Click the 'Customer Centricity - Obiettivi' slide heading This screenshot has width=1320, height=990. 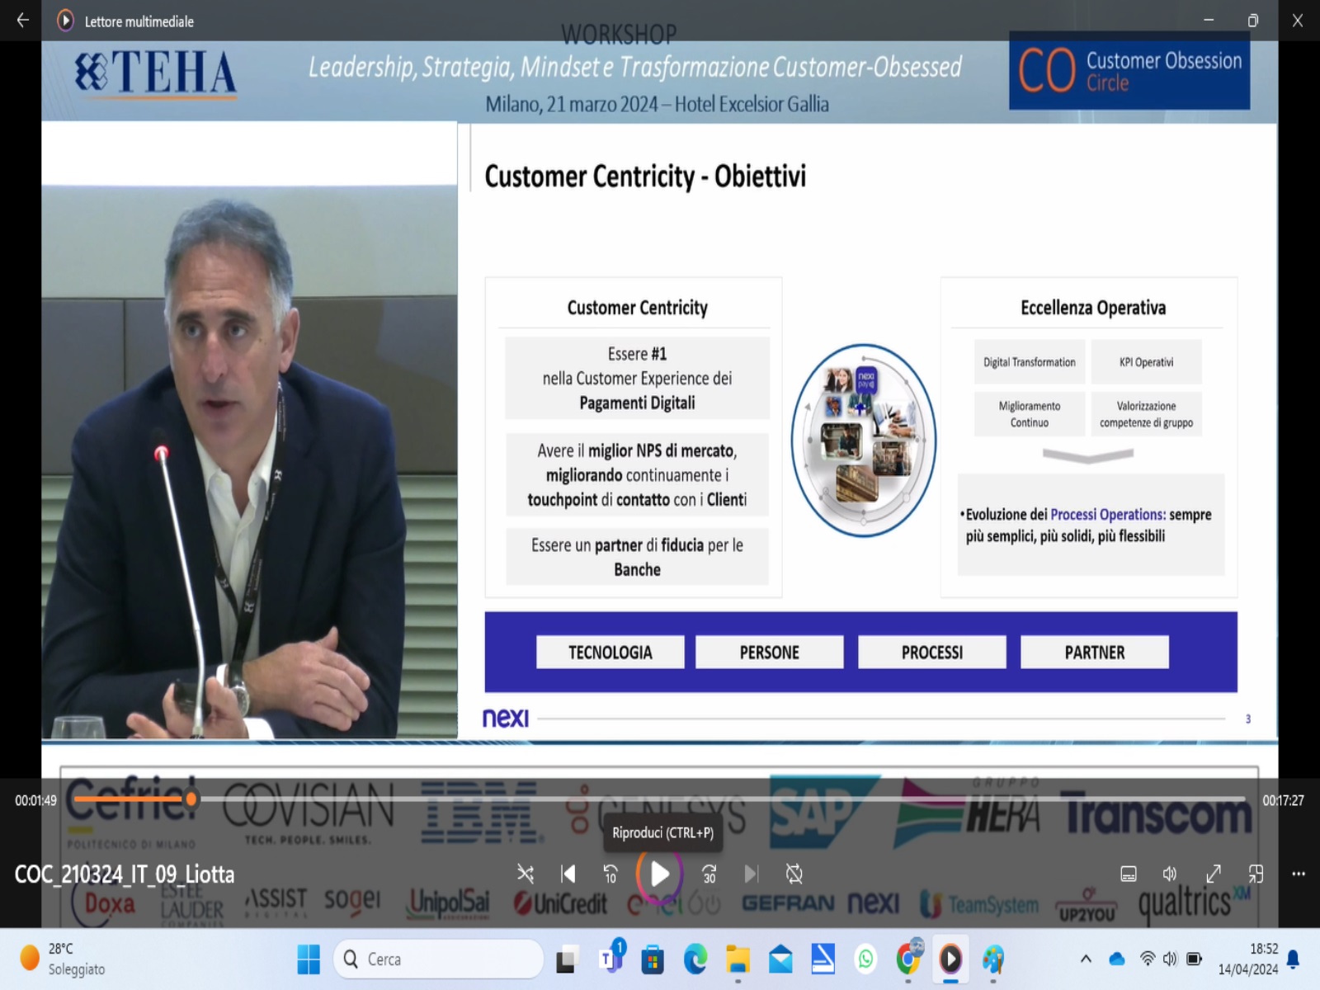coord(645,176)
